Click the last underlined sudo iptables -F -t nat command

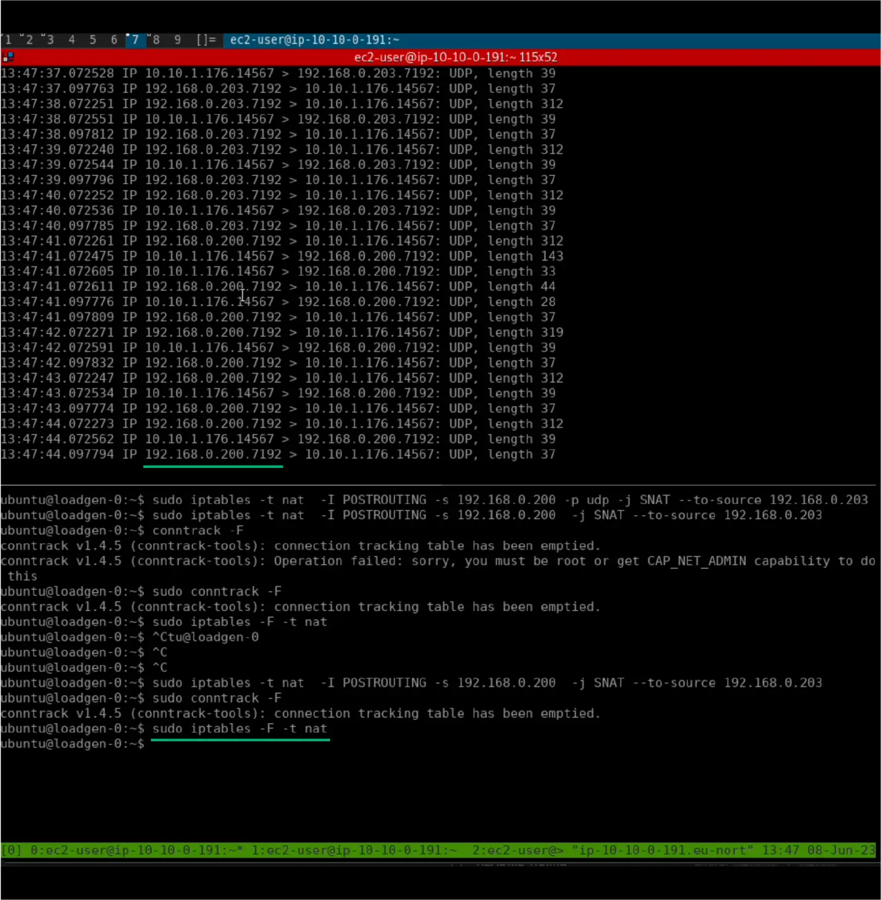pyautogui.click(x=240, y=729)
